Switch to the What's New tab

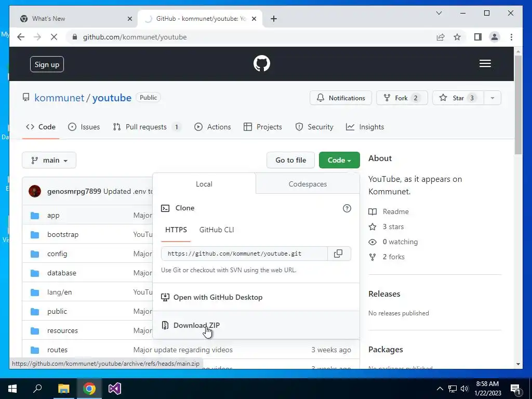(x=75, y=19)
